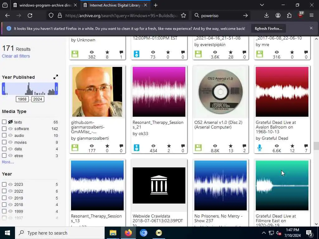Focus the Type here to search box
This screenshot has width=319, height=239.
point(60,233)
